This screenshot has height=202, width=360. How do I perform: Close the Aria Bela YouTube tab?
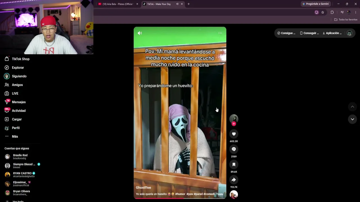point(137,4)
